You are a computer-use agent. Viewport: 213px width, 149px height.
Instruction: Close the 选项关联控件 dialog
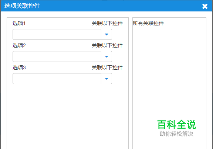click(x=205, y=6)
